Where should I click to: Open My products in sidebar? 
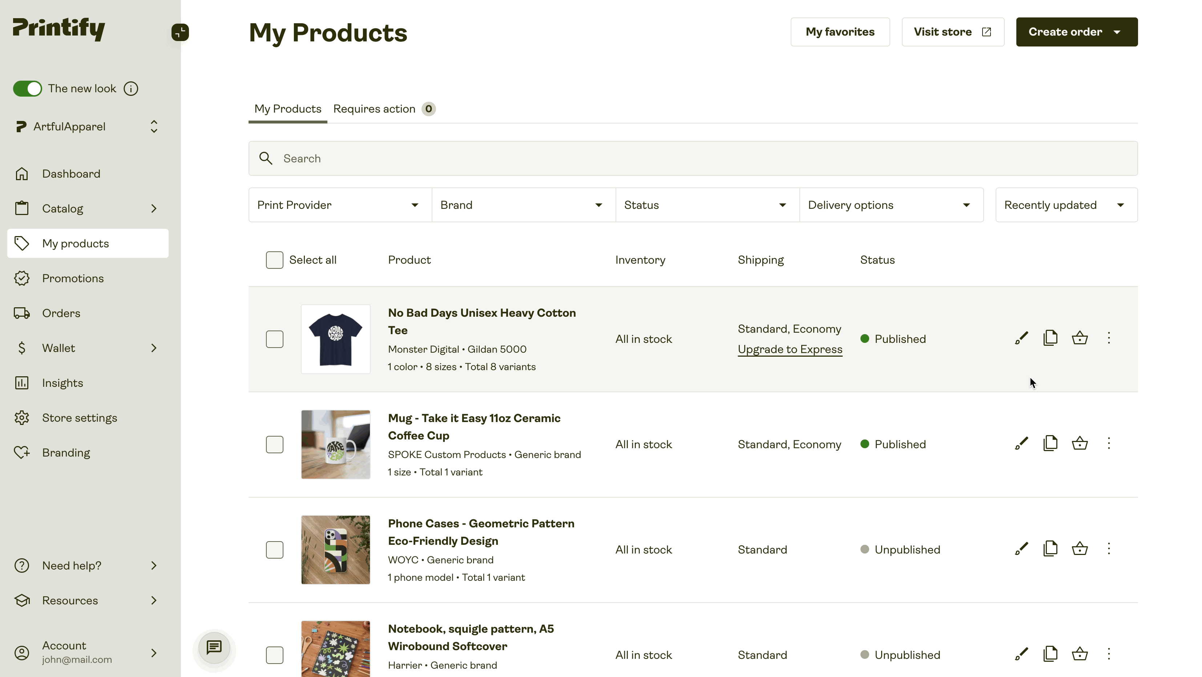(x=88, y=243)
